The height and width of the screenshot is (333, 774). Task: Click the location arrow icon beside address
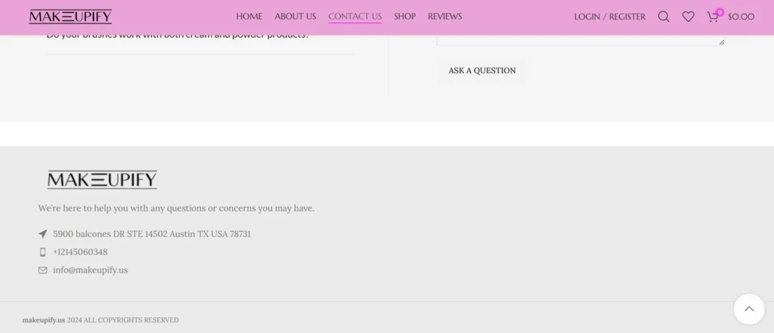point(42,234)
